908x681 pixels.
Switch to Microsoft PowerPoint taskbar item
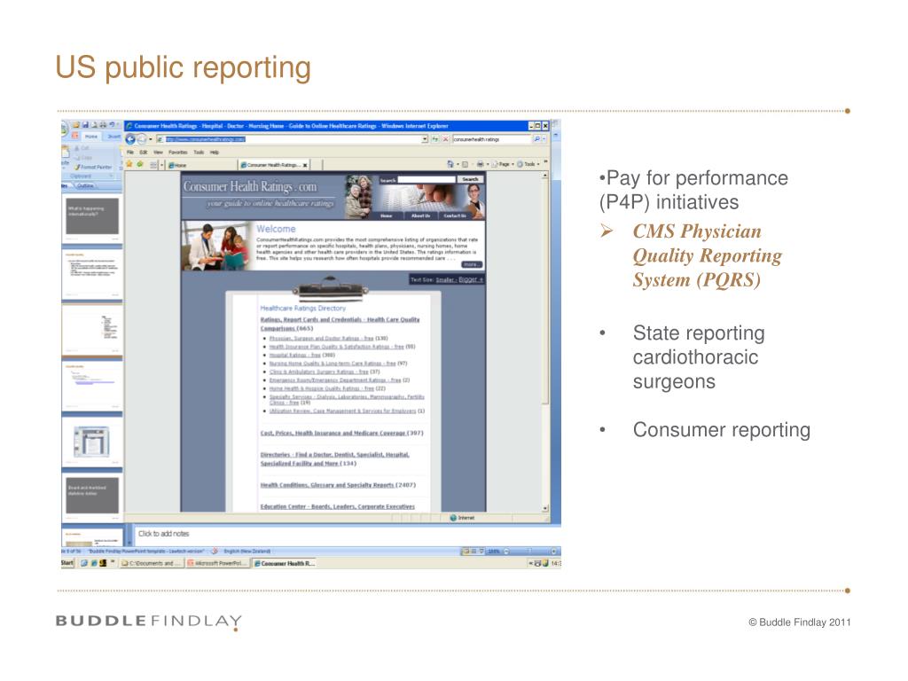tap(218, 563)
